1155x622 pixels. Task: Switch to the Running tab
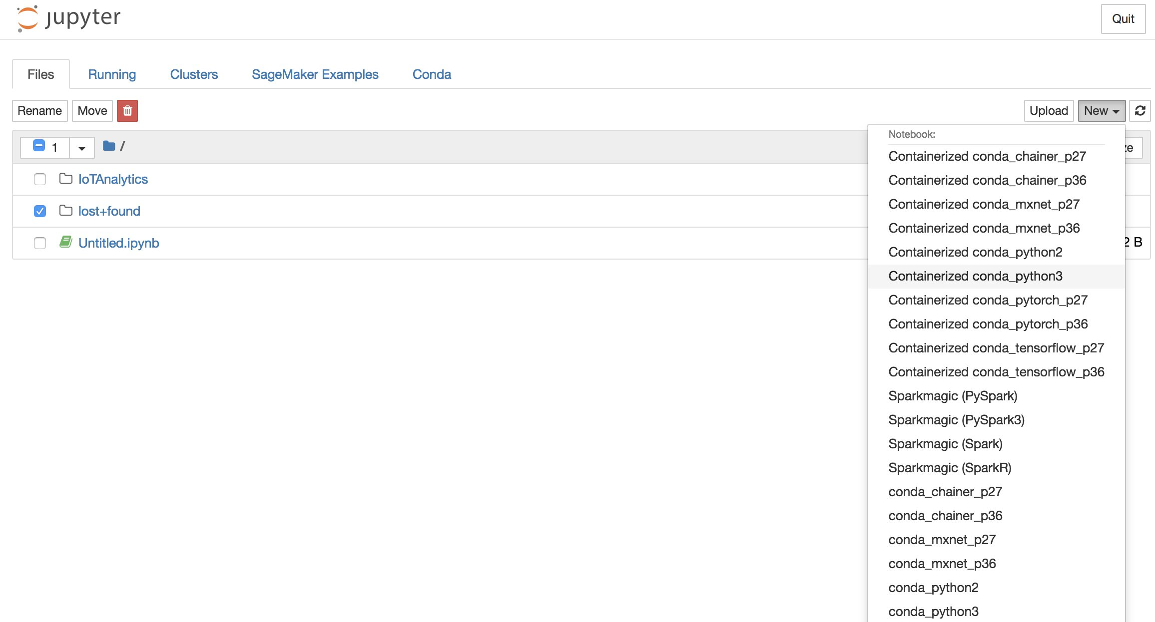tap(112, 74)
